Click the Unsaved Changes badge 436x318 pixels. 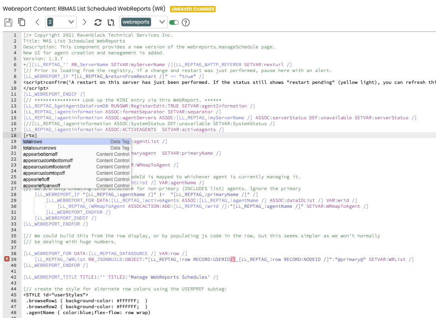(x=193, y=9)
